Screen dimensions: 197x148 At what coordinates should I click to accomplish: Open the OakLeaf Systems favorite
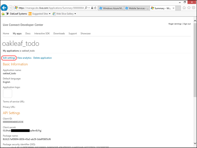point(17,14)
